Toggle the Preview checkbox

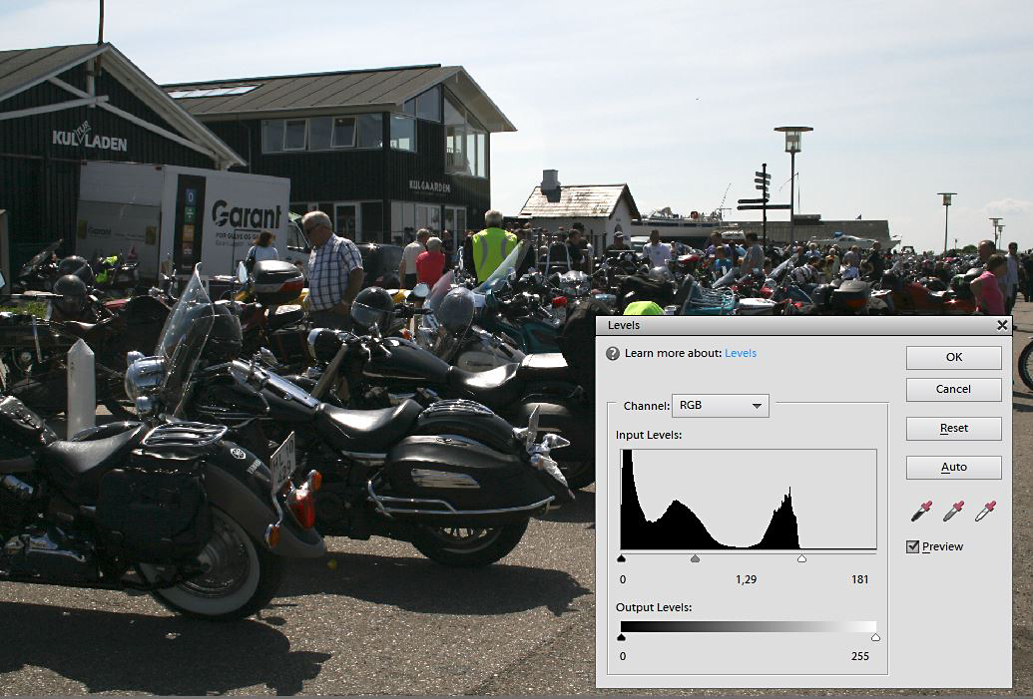pyautogui.click(x=912, y=546)
